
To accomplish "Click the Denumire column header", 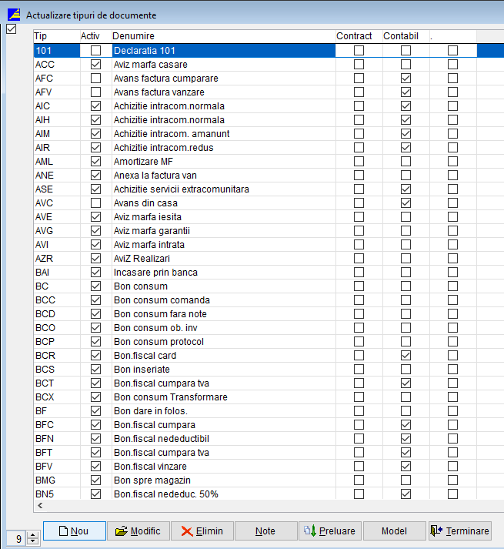I will (x=222, y=36).
